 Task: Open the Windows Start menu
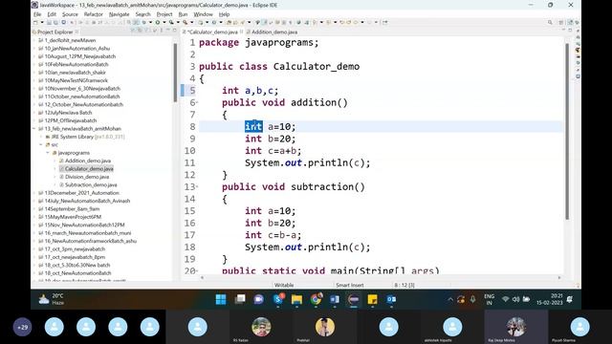[221, 299]
